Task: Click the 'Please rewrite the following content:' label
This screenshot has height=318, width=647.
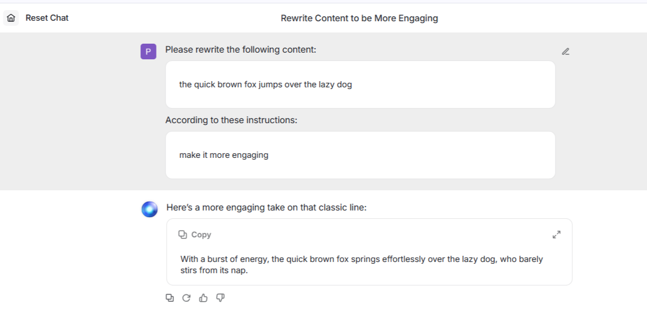Action: click(x=241, y=50)
